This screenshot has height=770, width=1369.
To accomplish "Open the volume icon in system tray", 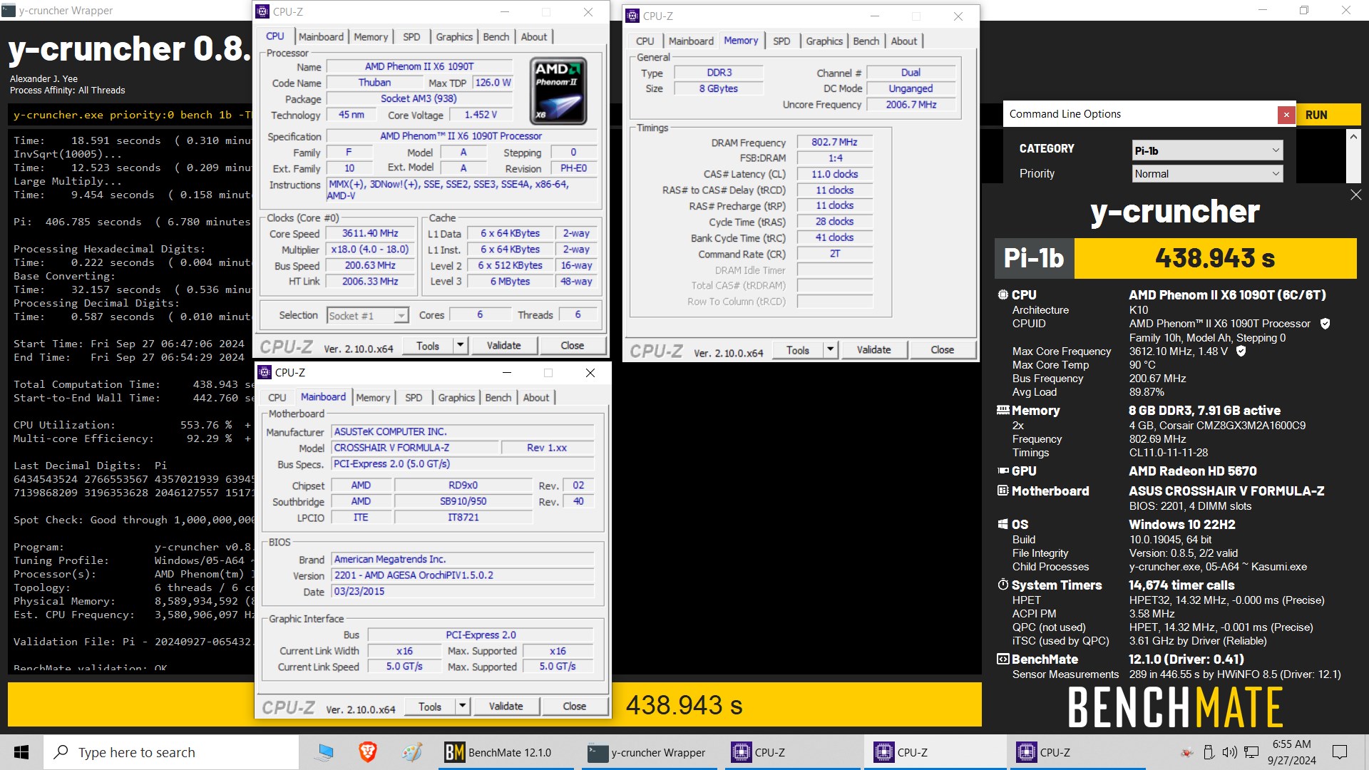I will point(1229,752).
